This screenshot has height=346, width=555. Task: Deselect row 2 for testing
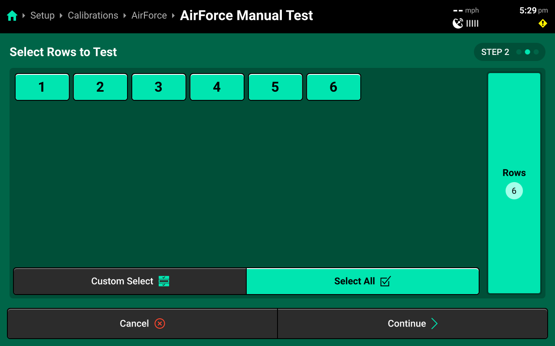click(x=100, y=87)
